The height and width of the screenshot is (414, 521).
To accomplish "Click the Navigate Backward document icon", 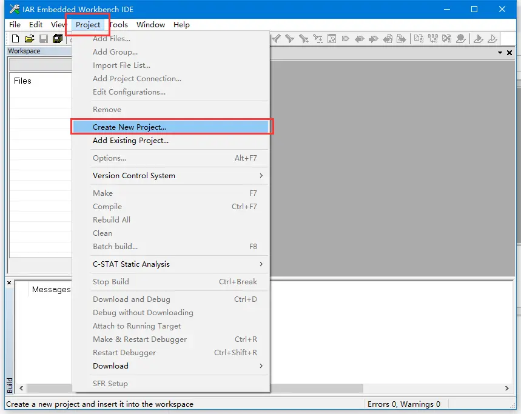I will click(x=388, y=39).
